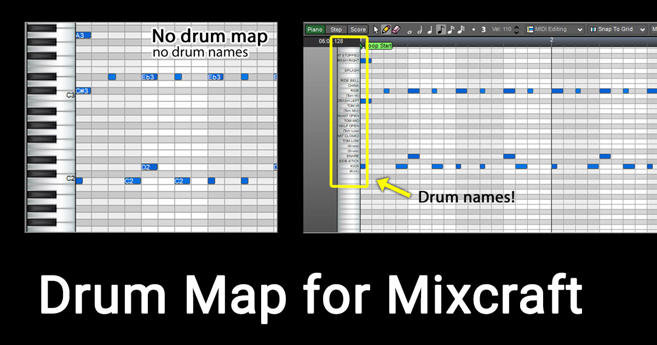Screen dimensions: 657x345
Task: Open the Snap To Grid dropdown
Action: point(642,29)
